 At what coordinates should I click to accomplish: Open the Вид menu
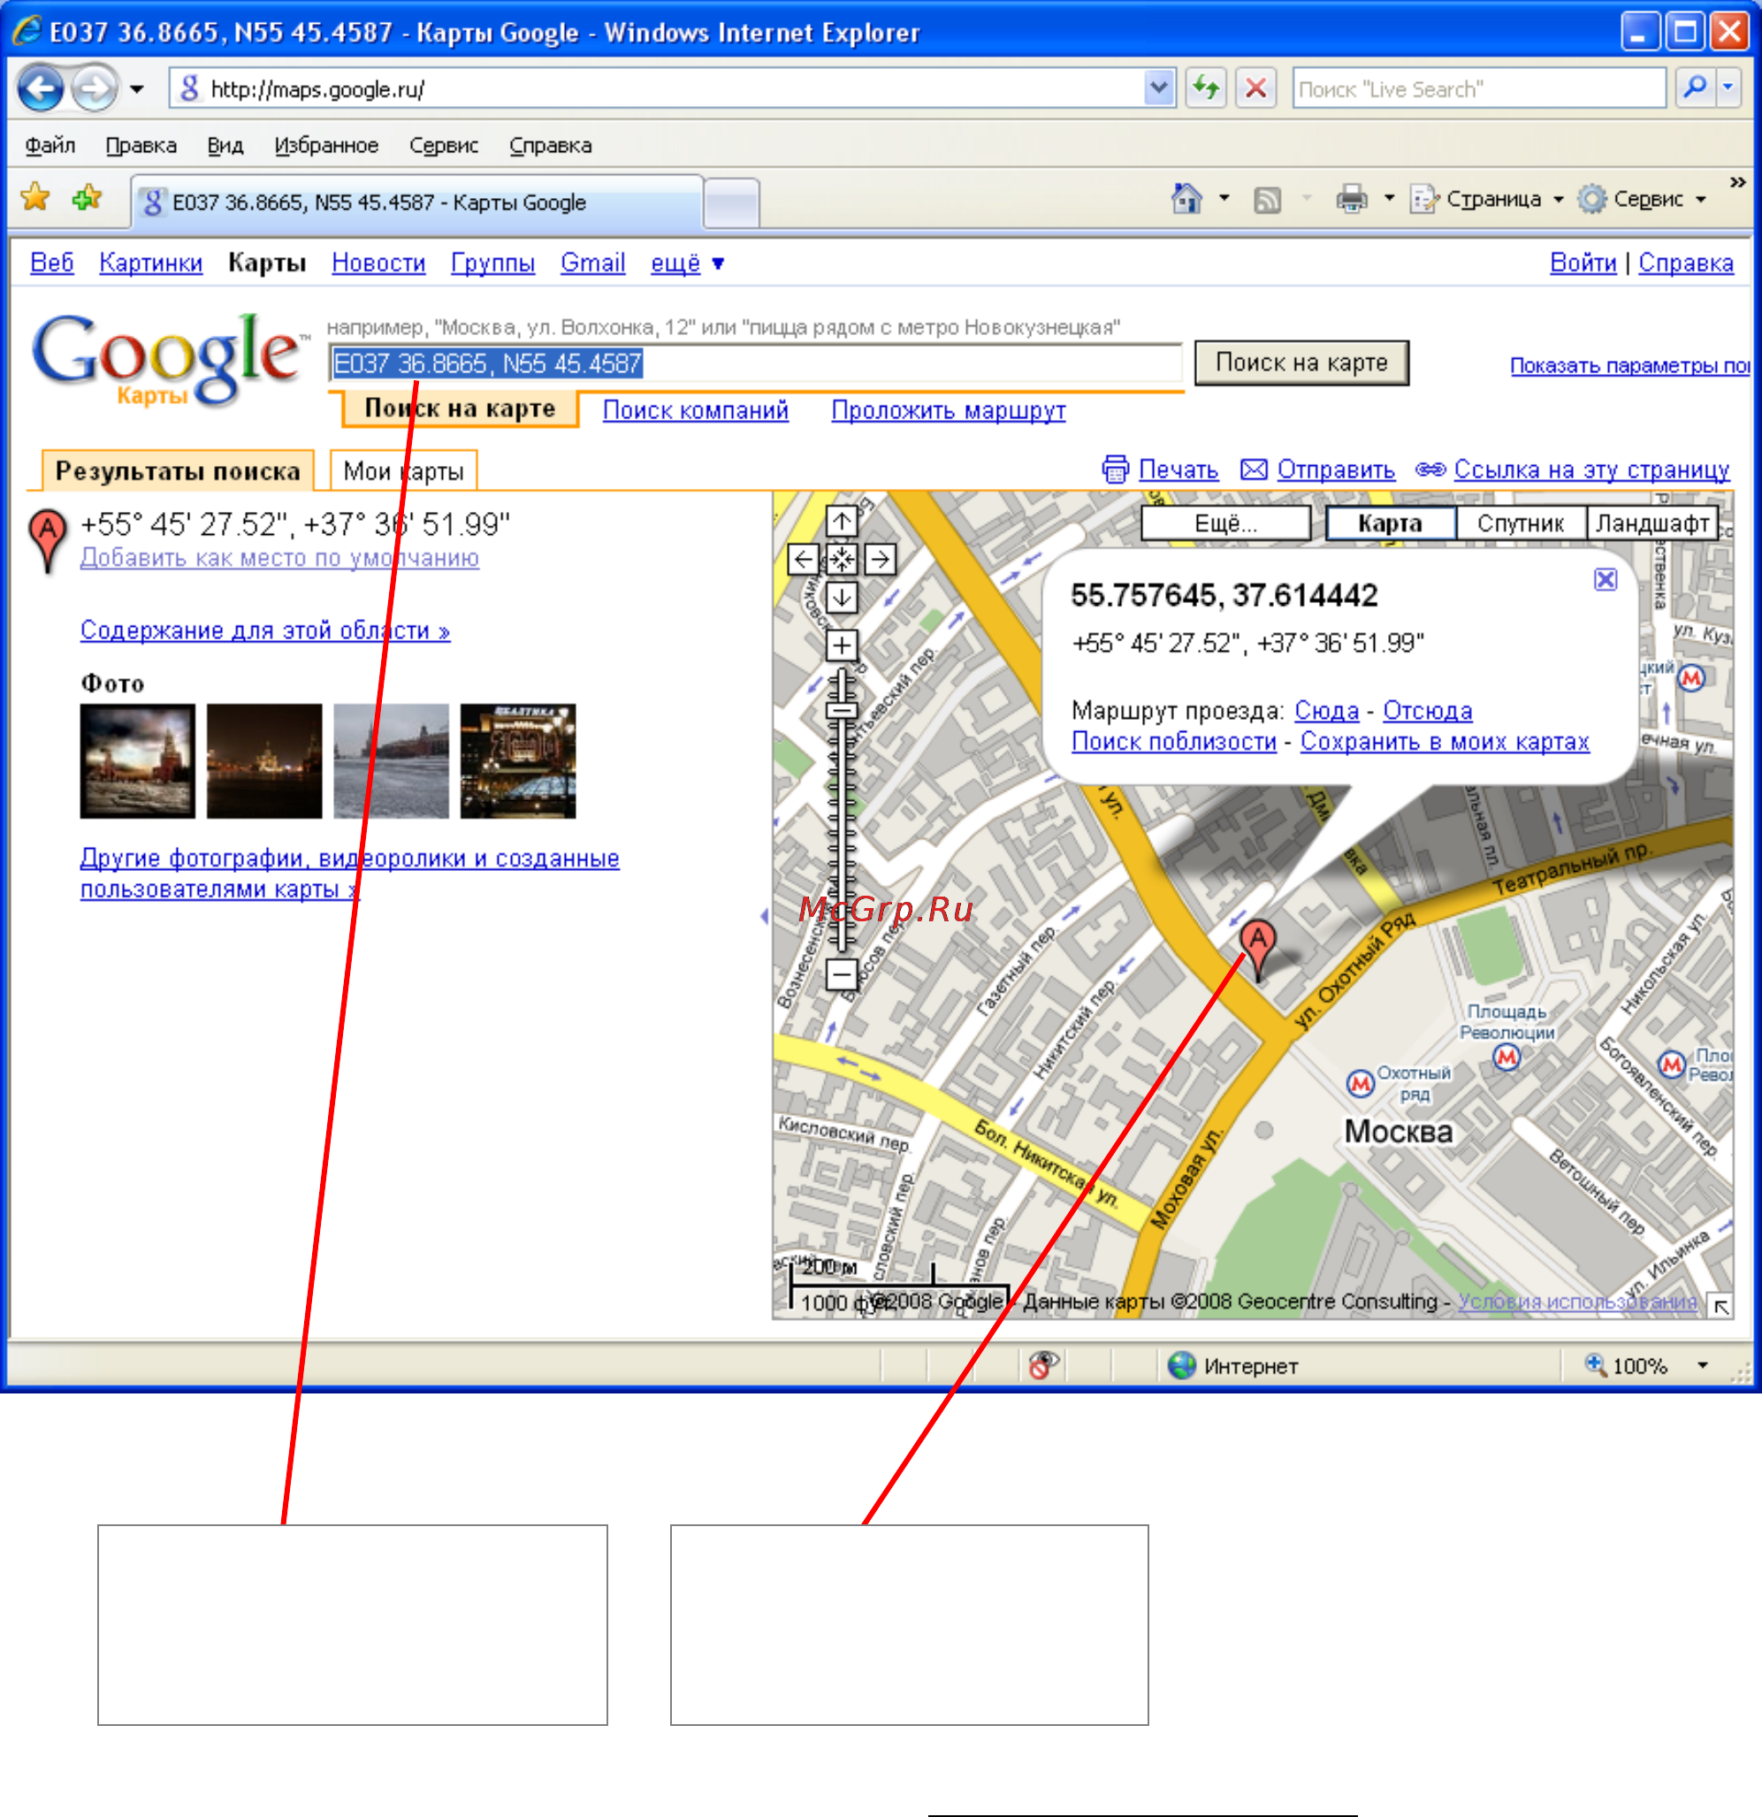tap(225, 146)
